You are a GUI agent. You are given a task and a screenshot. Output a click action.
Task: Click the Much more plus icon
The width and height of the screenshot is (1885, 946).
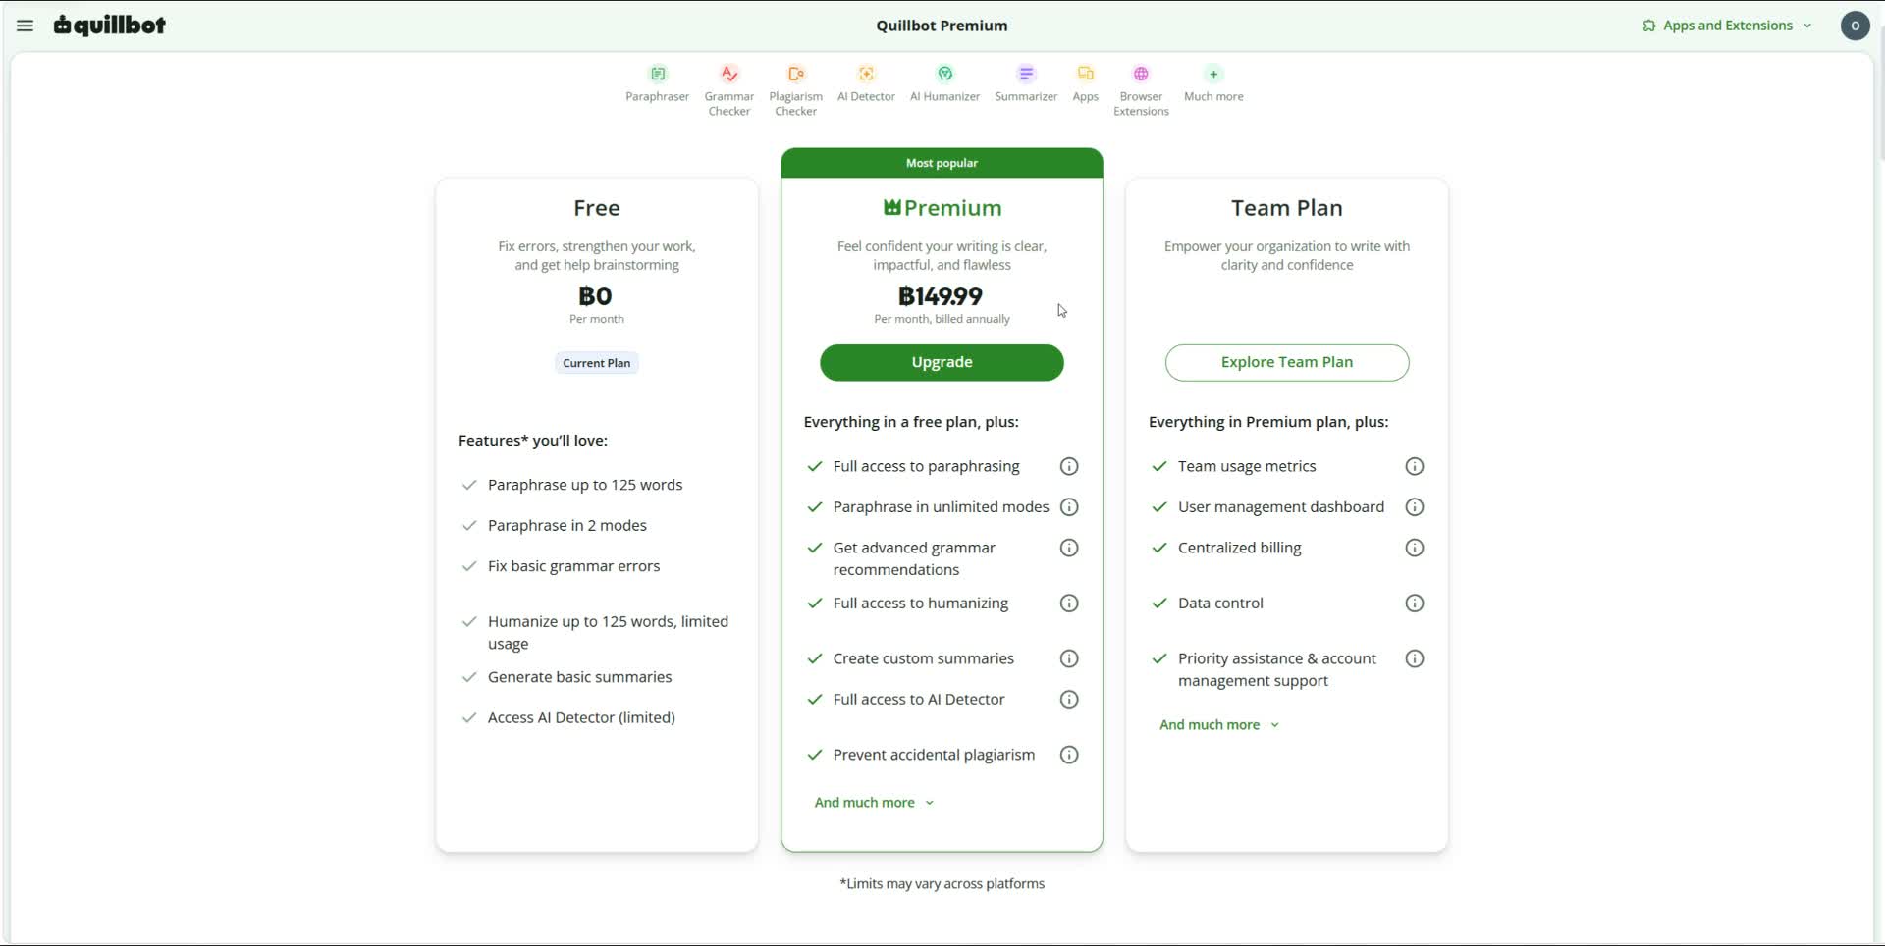tap(1213, 74)
